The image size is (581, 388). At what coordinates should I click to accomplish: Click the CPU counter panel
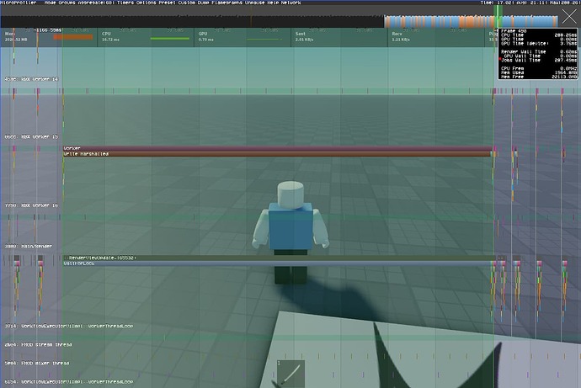pyautogui.click(x=146, y=37)
